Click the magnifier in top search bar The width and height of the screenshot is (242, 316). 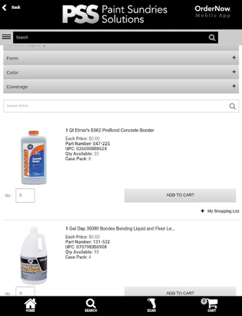coord(212,37)
